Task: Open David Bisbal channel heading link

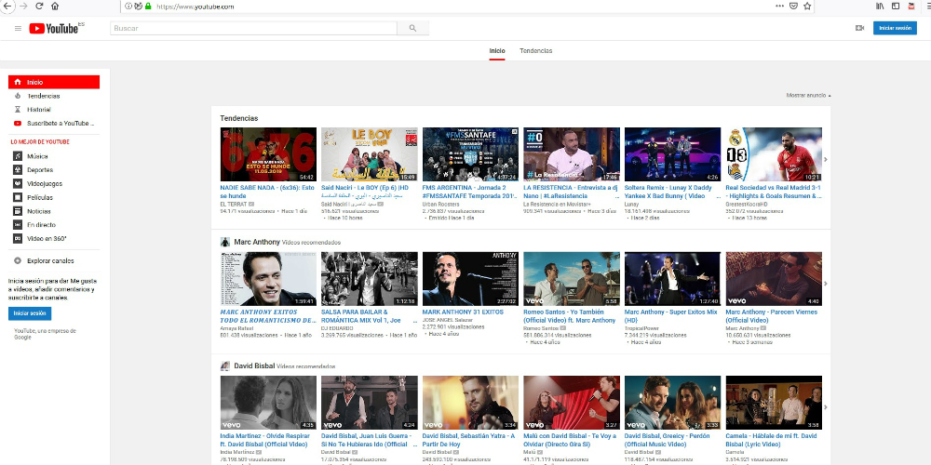Action: tap(254, 365)
